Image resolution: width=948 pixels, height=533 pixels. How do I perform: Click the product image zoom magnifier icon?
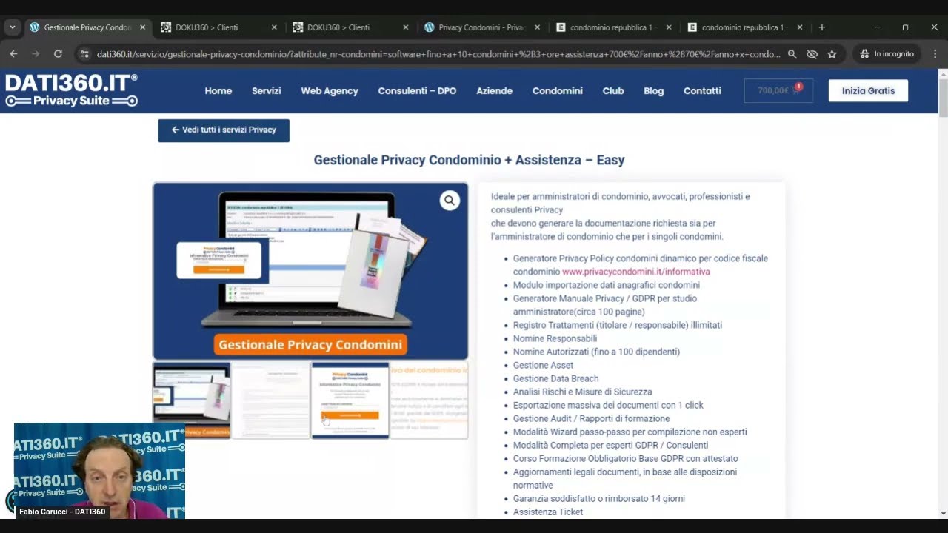[x=450, y=201]
